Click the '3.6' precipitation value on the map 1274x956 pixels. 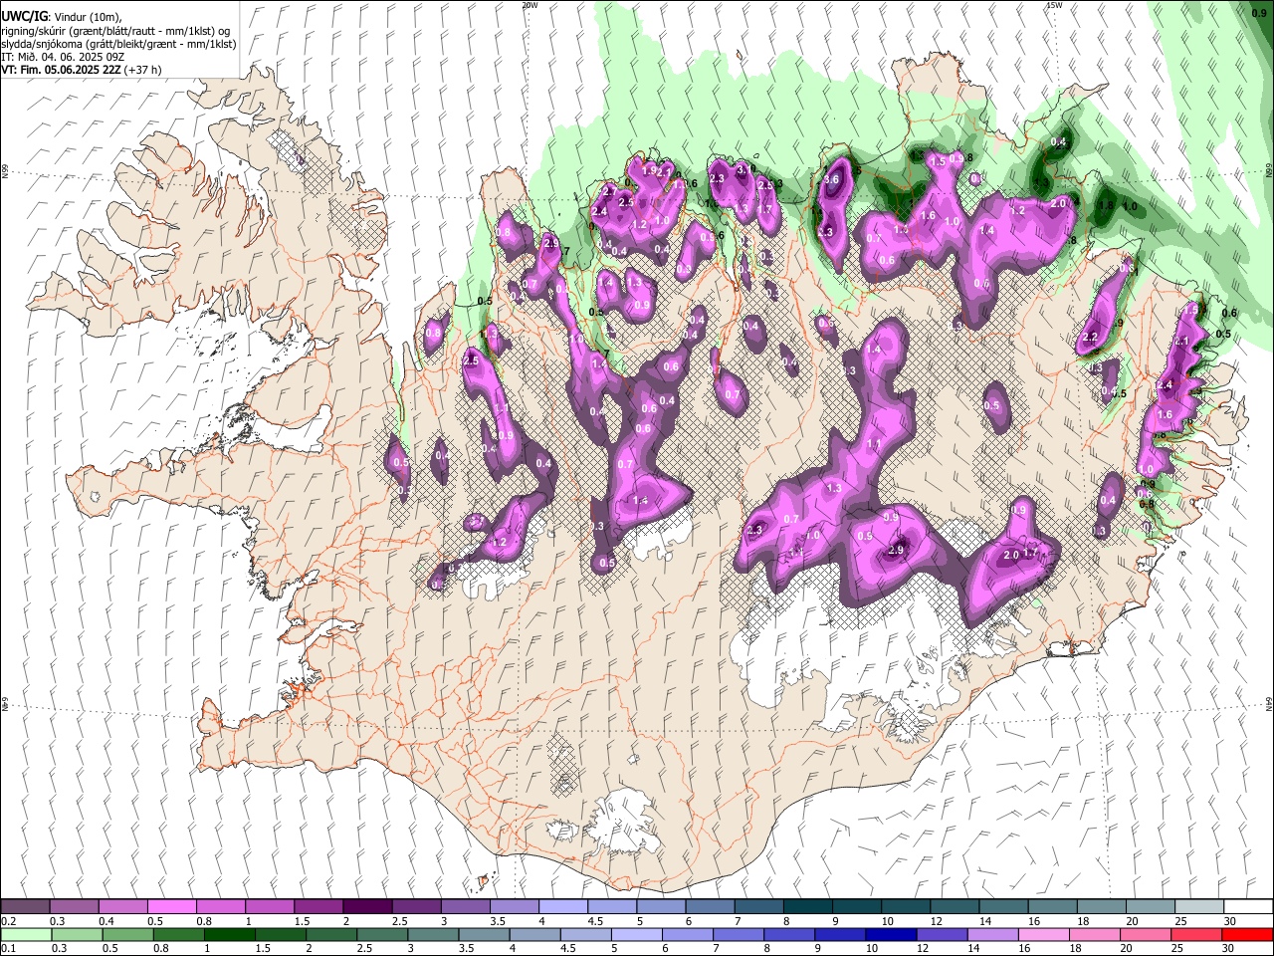click(x=832, y=180)
